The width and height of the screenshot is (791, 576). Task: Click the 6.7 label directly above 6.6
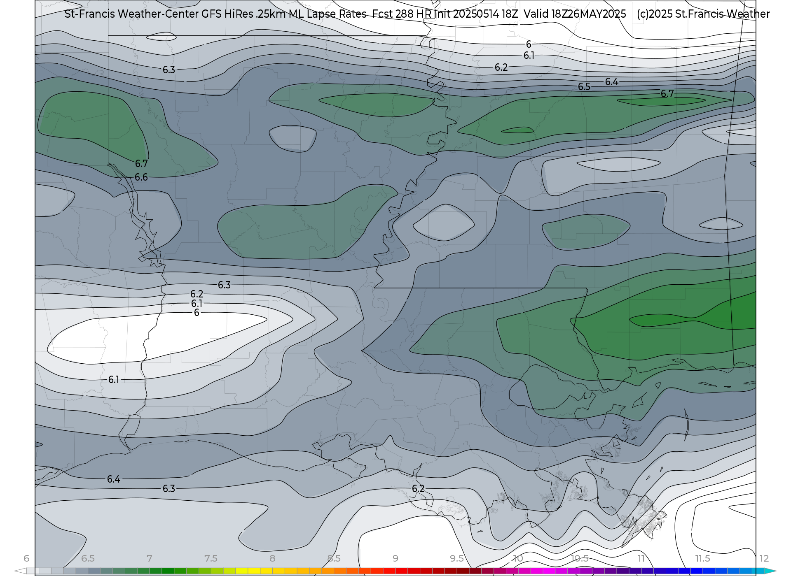(141, 164)
